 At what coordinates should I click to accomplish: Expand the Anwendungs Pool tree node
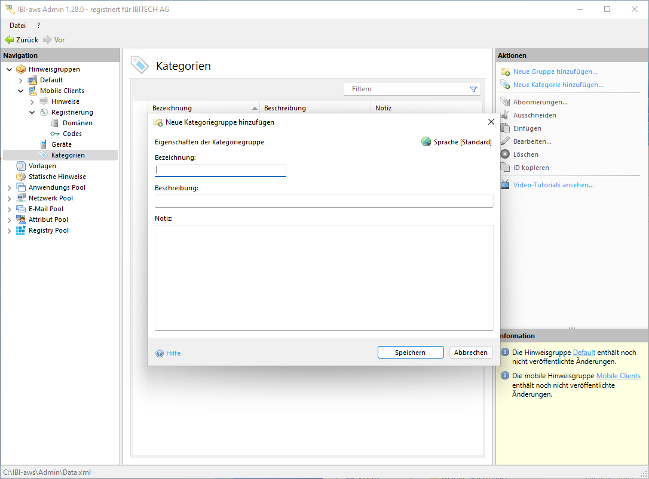[x=10, y=188]
